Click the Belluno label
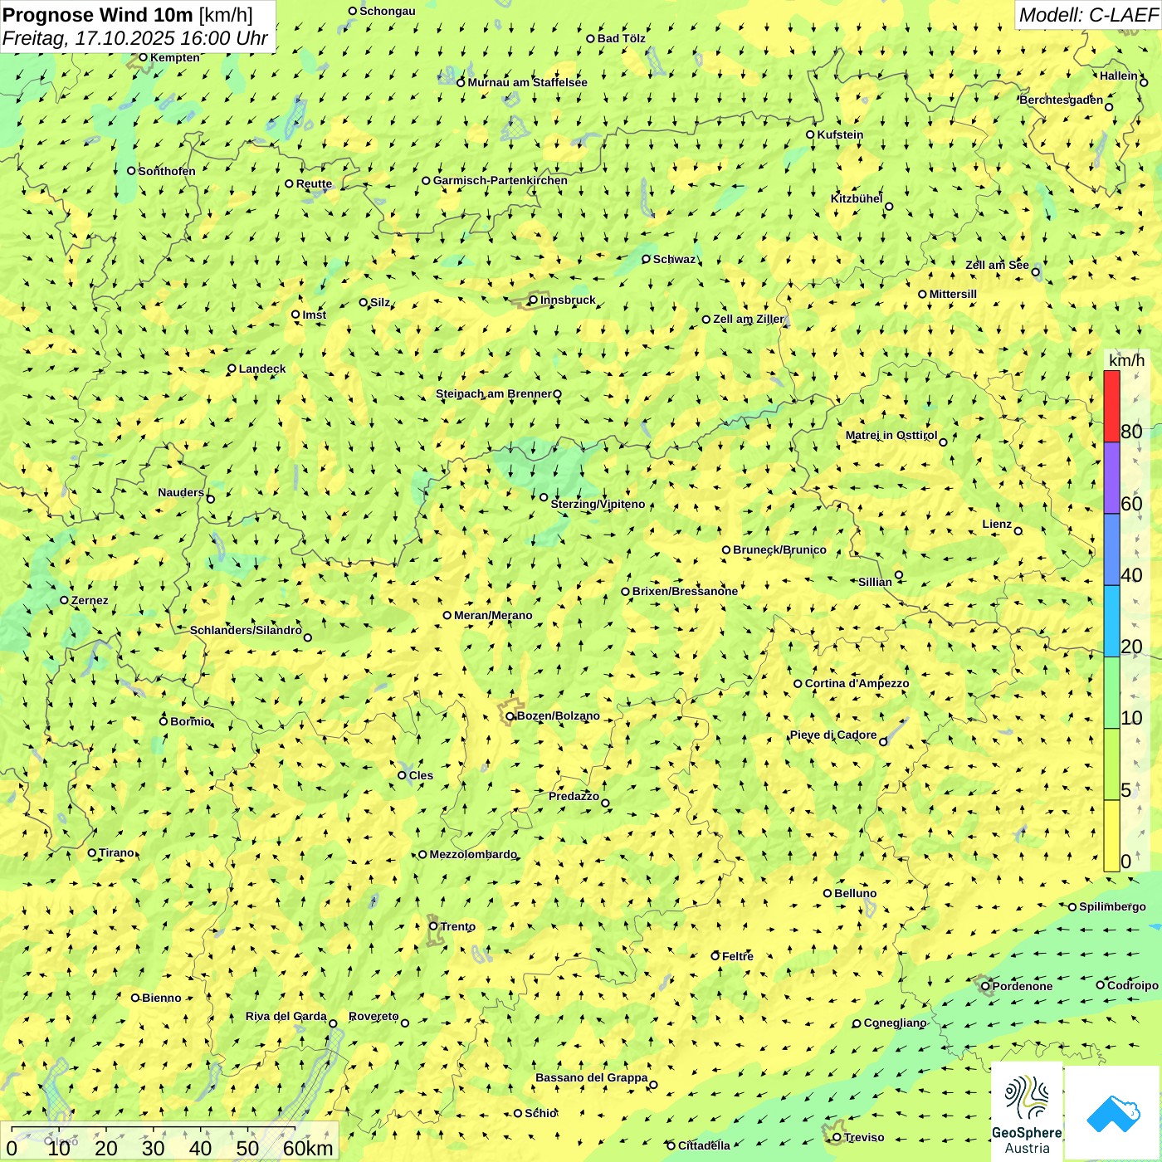 tap(855, 893)
